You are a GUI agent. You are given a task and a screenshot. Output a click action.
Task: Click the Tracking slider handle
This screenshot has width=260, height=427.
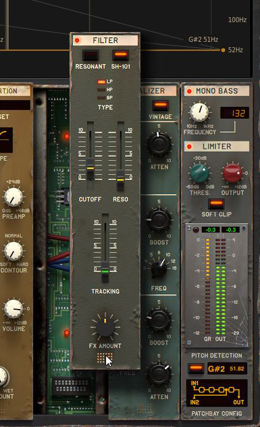[x=105, y=272]
